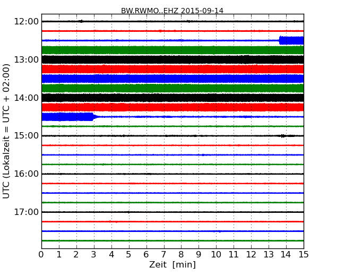345x276 pixels.
Task: Click the x-axis tick label 3
Action: coord(94,255)
